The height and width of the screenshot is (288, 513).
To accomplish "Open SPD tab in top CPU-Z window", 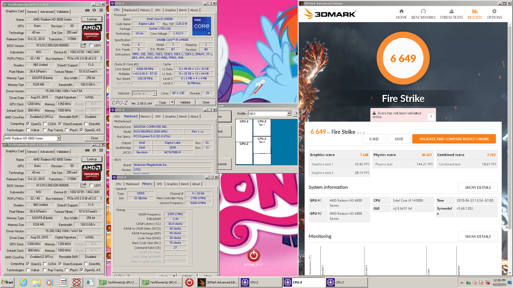I will point(157,10).
